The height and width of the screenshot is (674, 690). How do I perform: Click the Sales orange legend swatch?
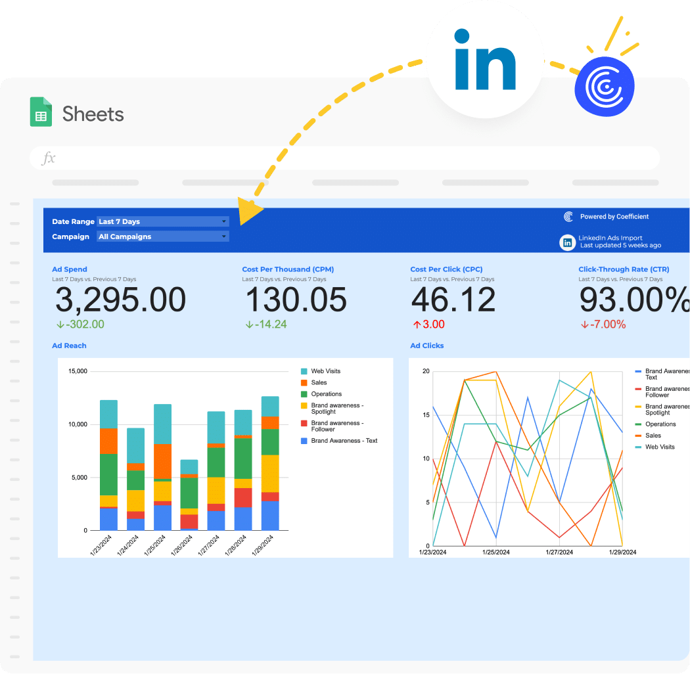tap(304, 382)
